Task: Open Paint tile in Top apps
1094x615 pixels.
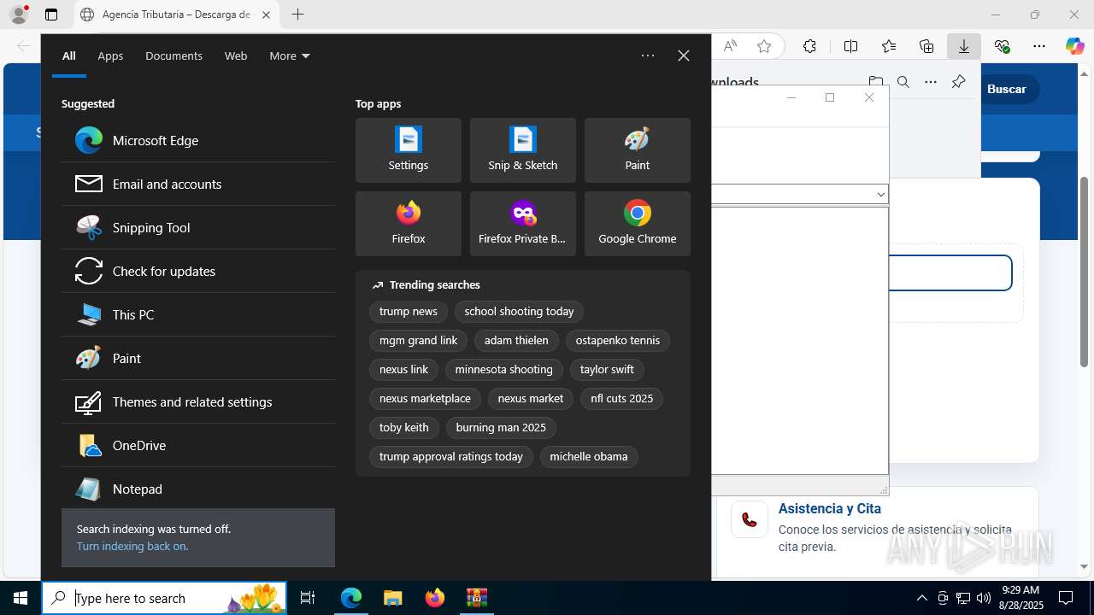Action: pyautogui.click(x=638, y=150)
